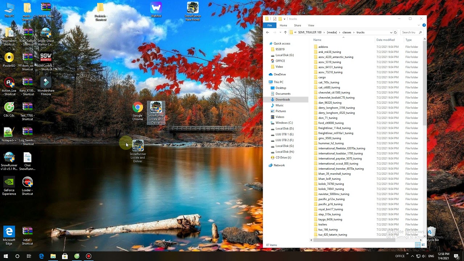Image resolution: width=464 pixels, height=261 pixels.
Task: Click Properties icon in quick access toolbar
Action: tap(274, 19)
